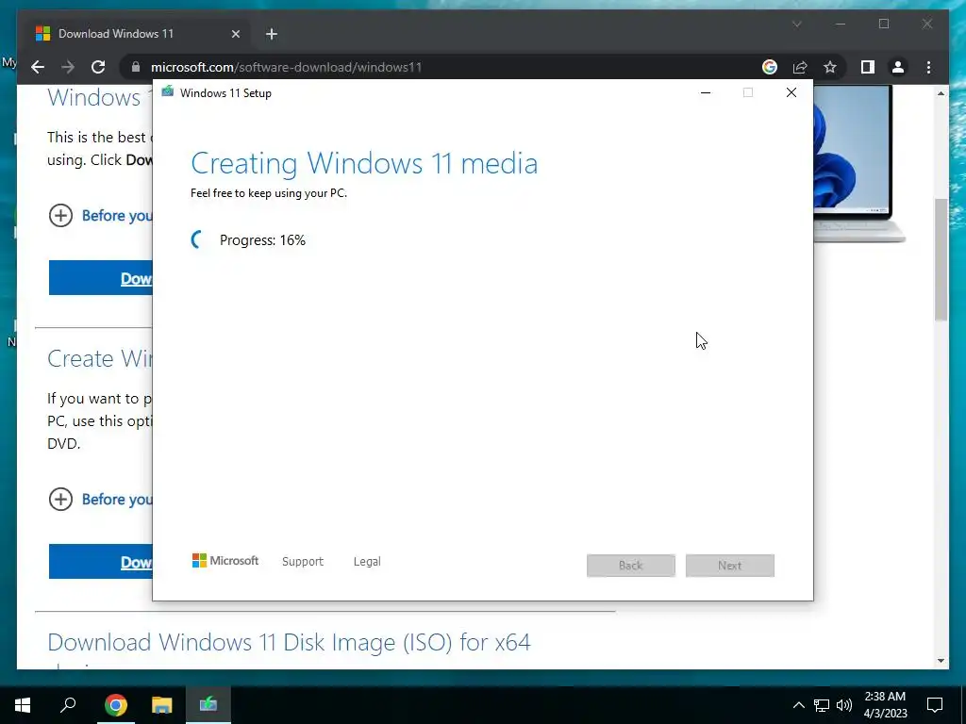Viewport: 966px width, 724px height.
Task: Open Chrome side panel
Action: pos(868,67)
